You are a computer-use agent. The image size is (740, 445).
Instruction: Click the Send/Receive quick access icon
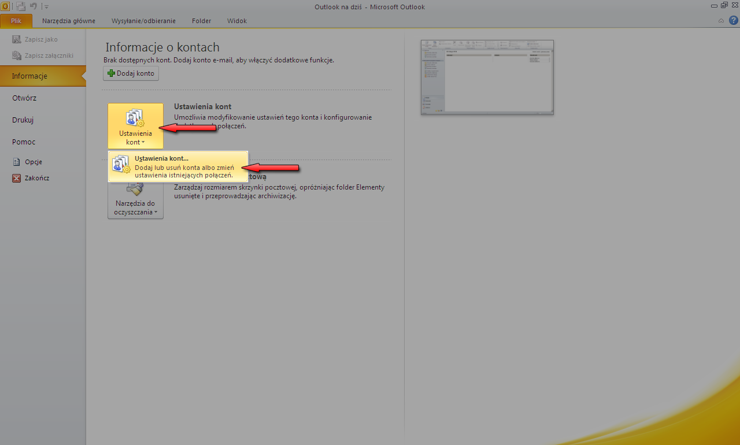[x=21, y=6]
